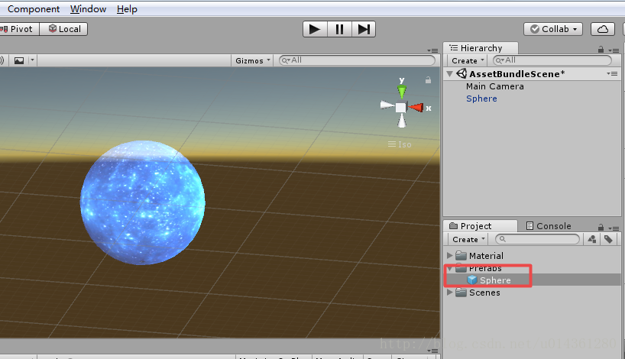Click the red X axis gizmo cone
The width and height of the screenshot is (625, 359).
[416, 108]
